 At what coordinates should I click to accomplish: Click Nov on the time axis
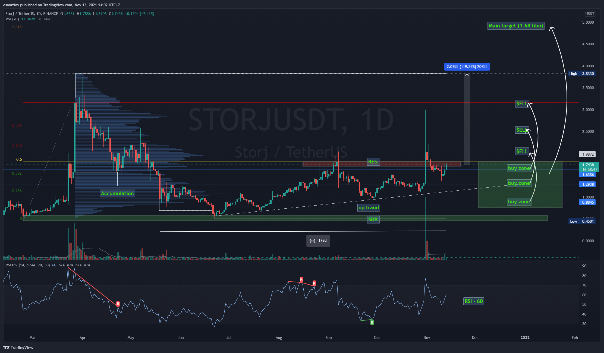tap(427, 338)
